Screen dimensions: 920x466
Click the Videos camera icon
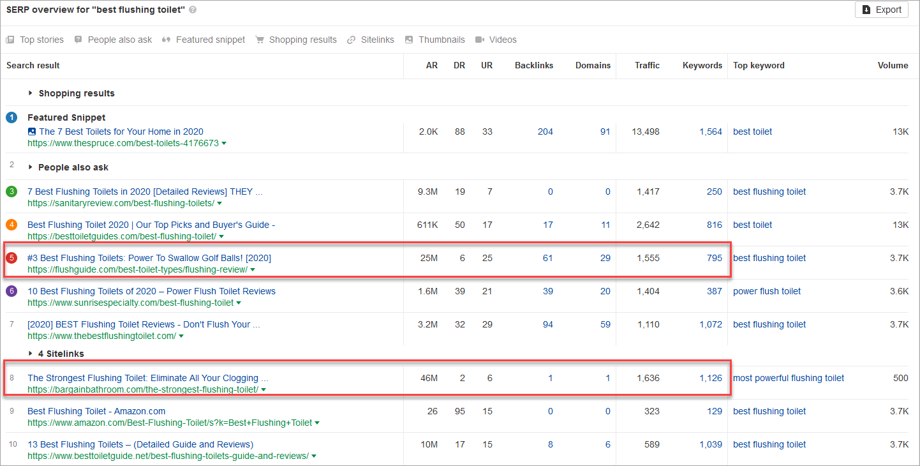tap(480, 40)
